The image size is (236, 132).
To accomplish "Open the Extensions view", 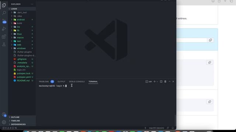I will point(4,36).
